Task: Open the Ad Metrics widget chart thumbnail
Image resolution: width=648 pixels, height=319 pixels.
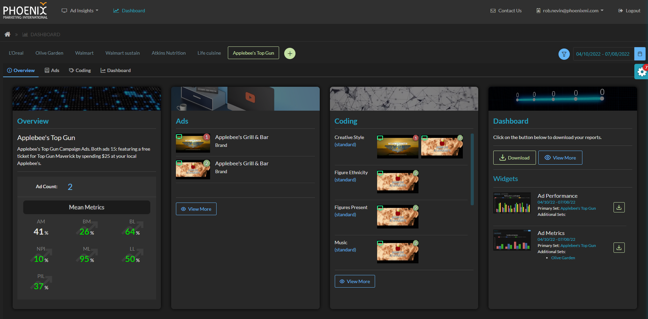Action: point(512,240)
